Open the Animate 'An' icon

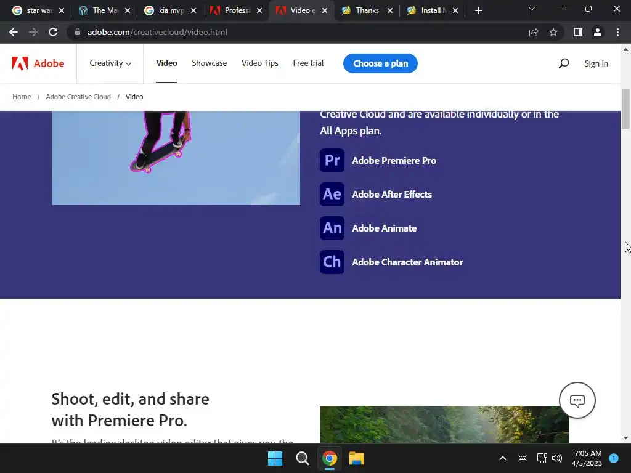pyautogui.click(x=332, y=228)
